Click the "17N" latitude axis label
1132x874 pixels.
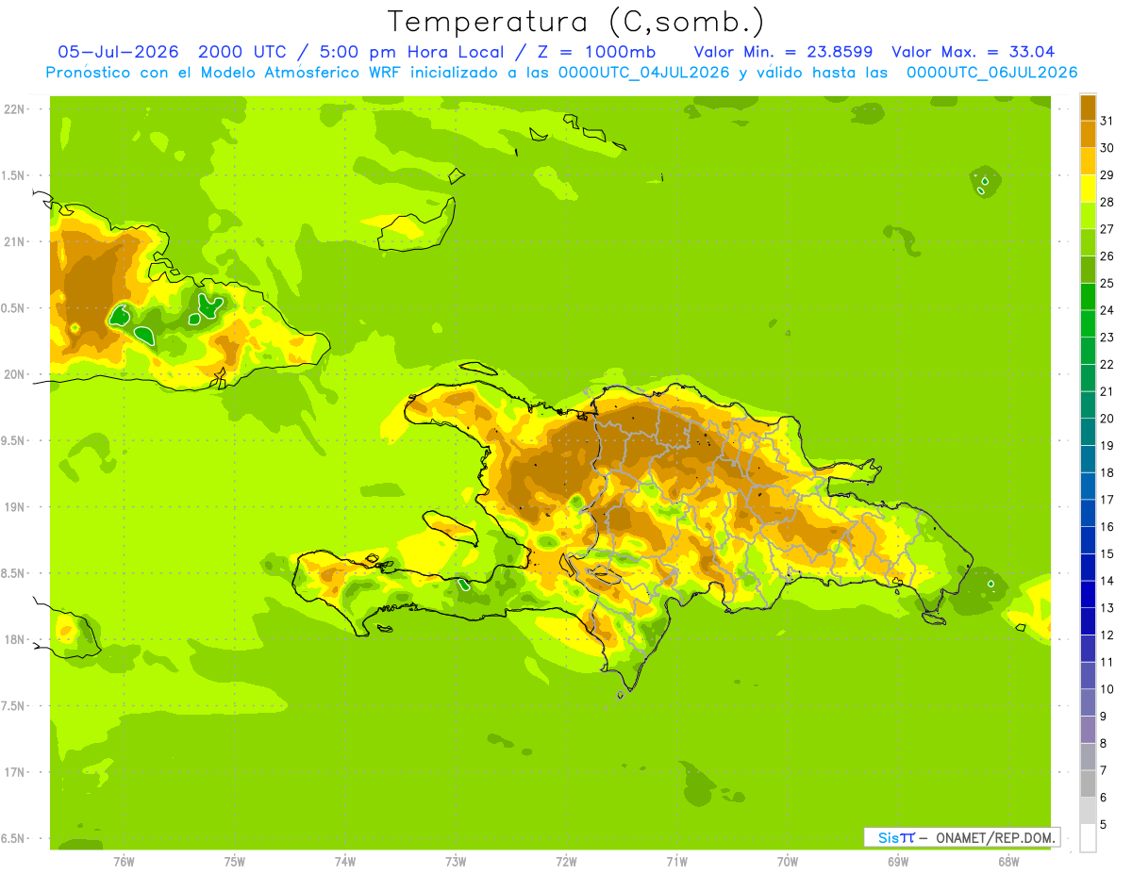[13, 773]
